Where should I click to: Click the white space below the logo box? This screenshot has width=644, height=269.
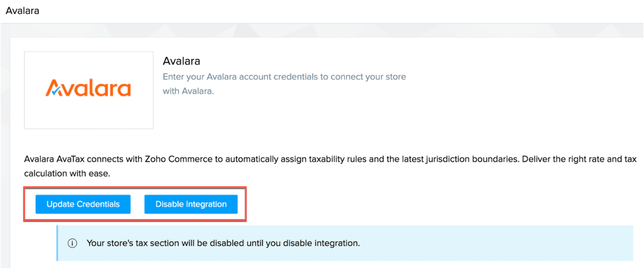tap(89, 141)
